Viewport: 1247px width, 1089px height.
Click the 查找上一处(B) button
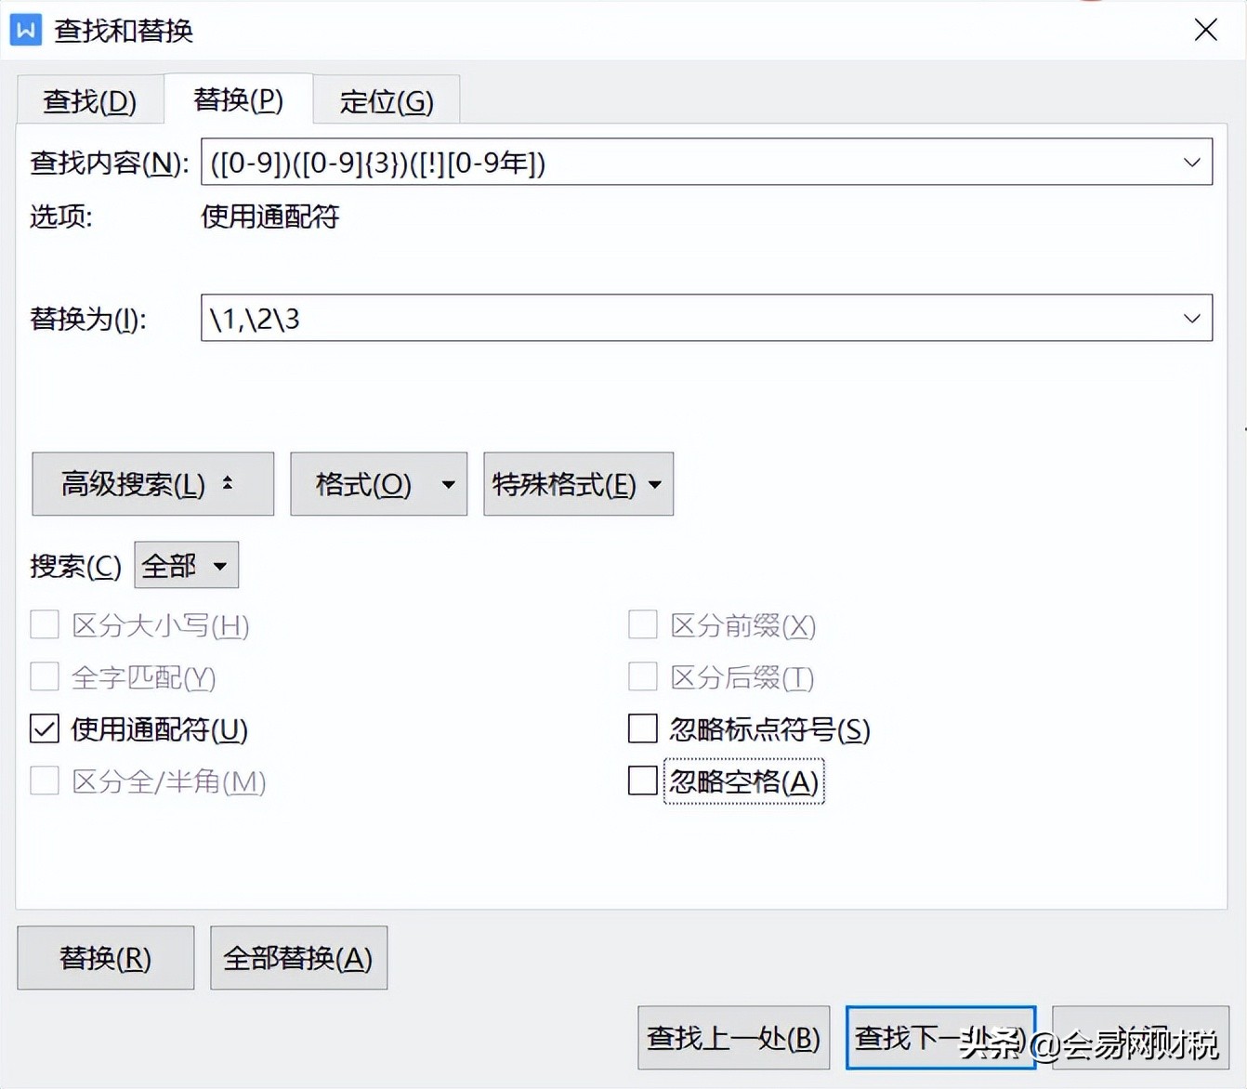tap(734, 1038)
